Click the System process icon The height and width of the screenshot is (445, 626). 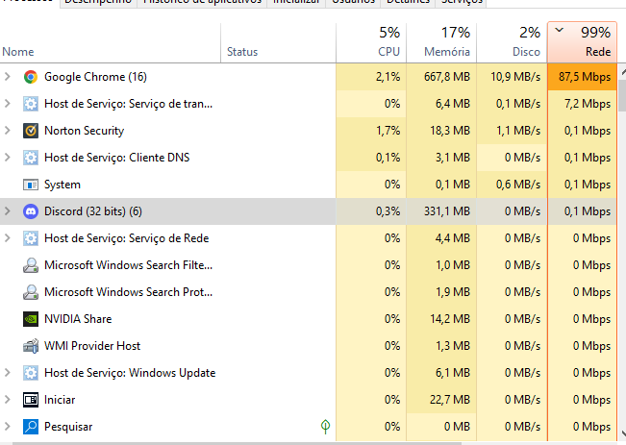click(x=31, y=185)
